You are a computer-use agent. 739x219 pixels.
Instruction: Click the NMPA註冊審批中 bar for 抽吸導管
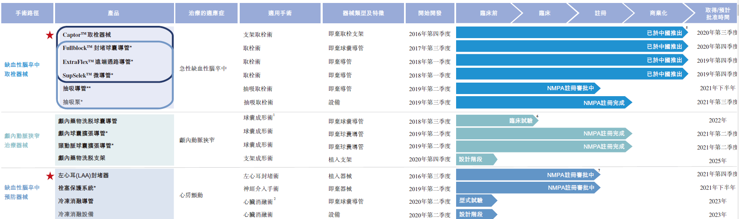point(528,88)
